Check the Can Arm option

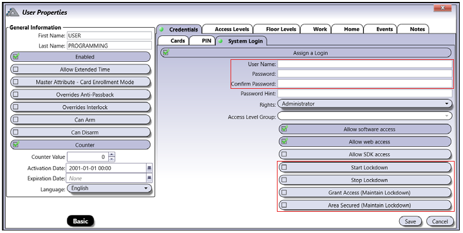click(80, 120)
